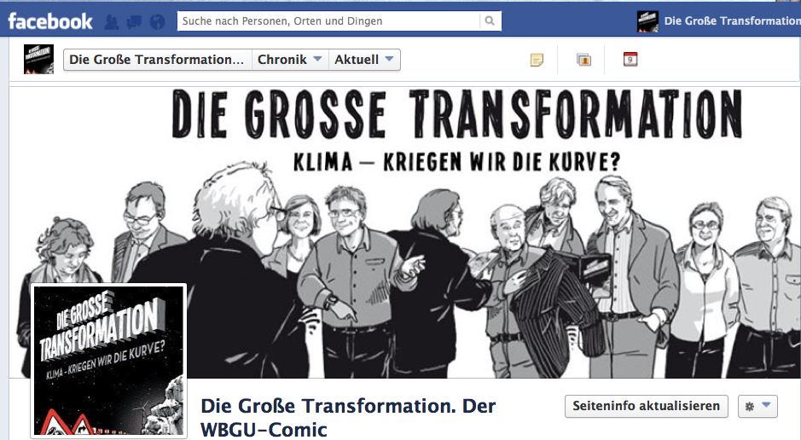
Task: Click the facebook logo to go home
Action: 50,21
